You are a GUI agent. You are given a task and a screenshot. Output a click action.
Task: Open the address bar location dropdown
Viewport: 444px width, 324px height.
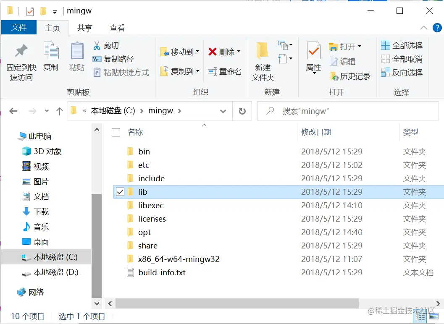223,111
